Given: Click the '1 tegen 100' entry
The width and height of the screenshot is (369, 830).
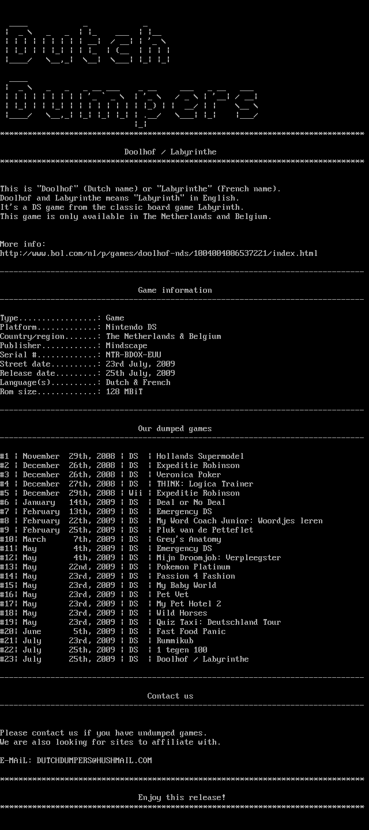Looking at the screenshot, I should tap(182, 650).
